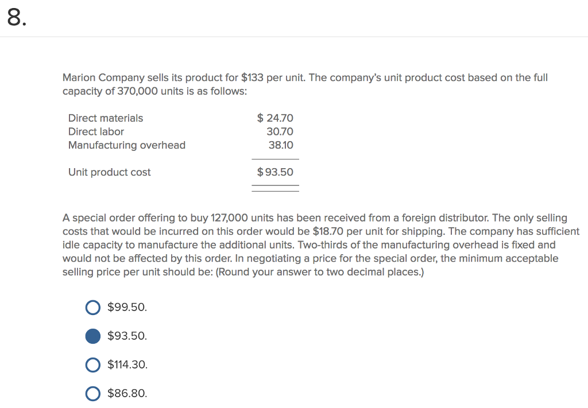This screenshot has width=588, height=408.
Task: Click the "$93.50." answer option text
Action: [127, 336]
